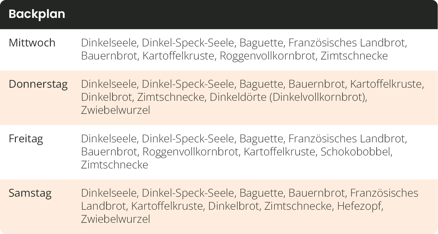Click Dinkelbrot in the Samstag row
The height and width of the screenshot is (234, 438).
tap(234, 206)
